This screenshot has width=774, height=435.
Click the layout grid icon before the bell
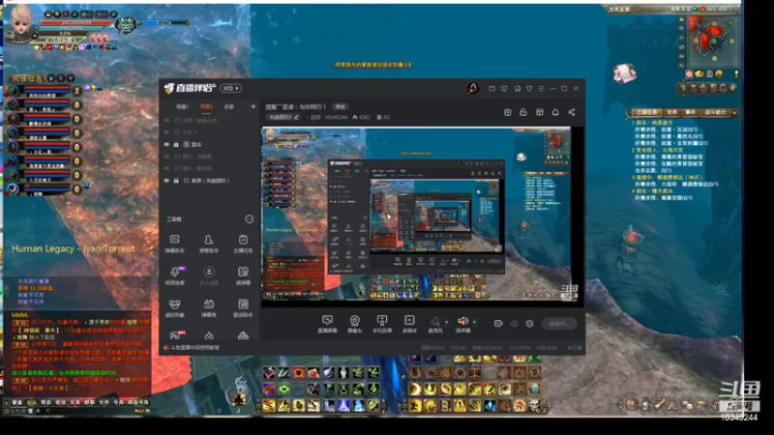tap(540, 112)
